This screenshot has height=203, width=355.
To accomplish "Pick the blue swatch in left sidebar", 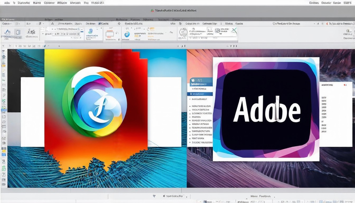I will click(x=4, y=155).
